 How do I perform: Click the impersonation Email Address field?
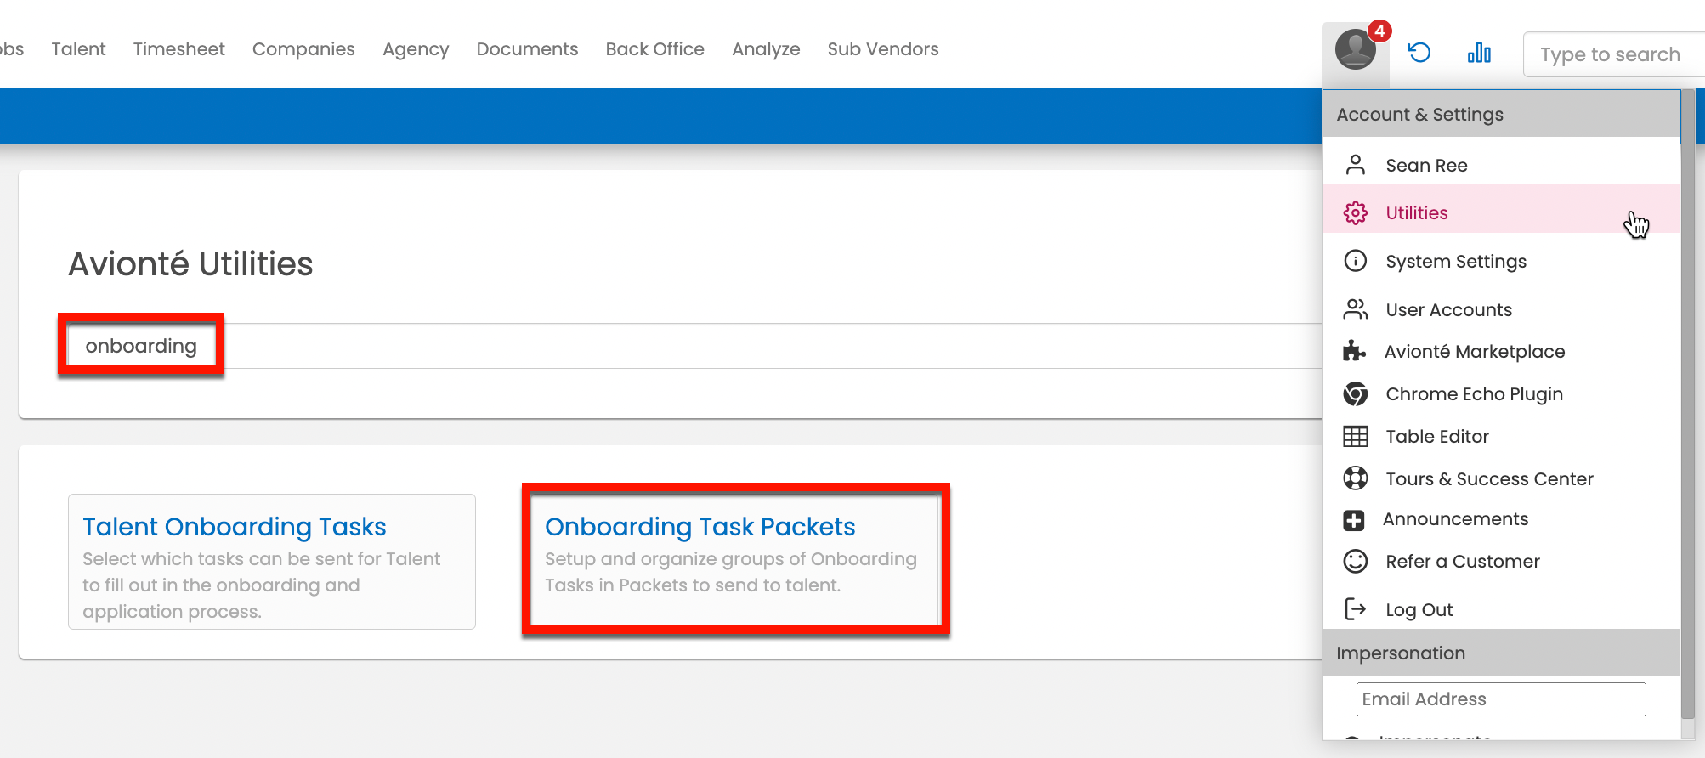(1501, 699)
